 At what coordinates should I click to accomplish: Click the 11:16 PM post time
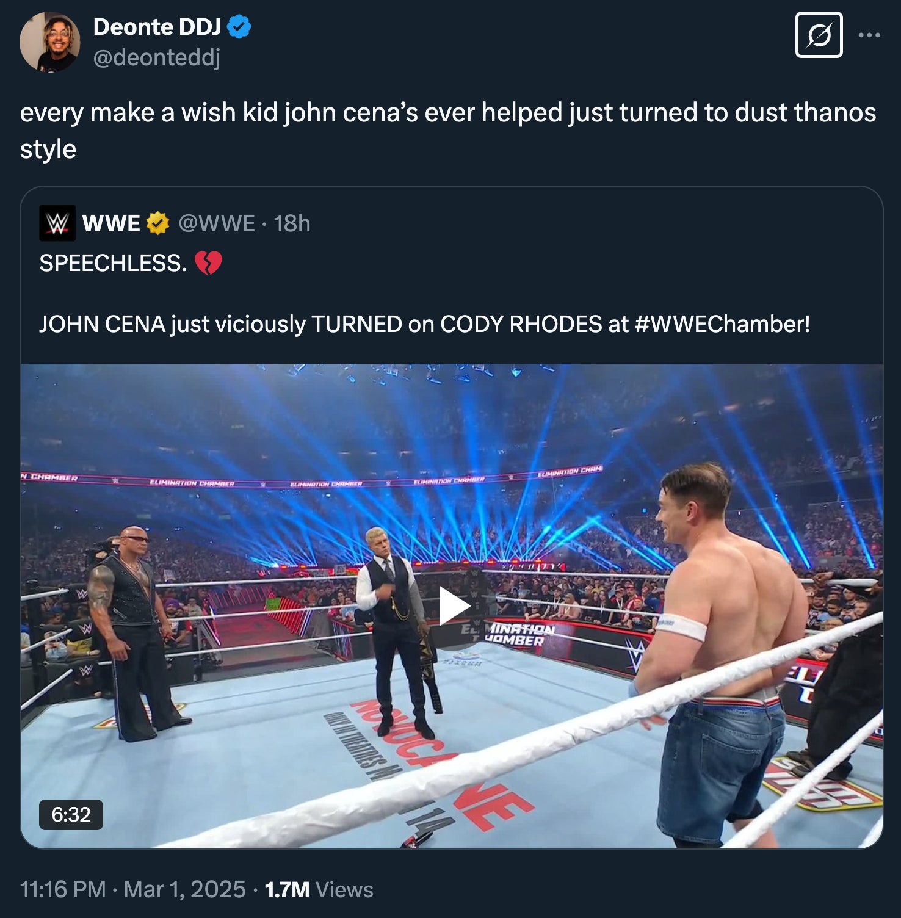[63, 889]
